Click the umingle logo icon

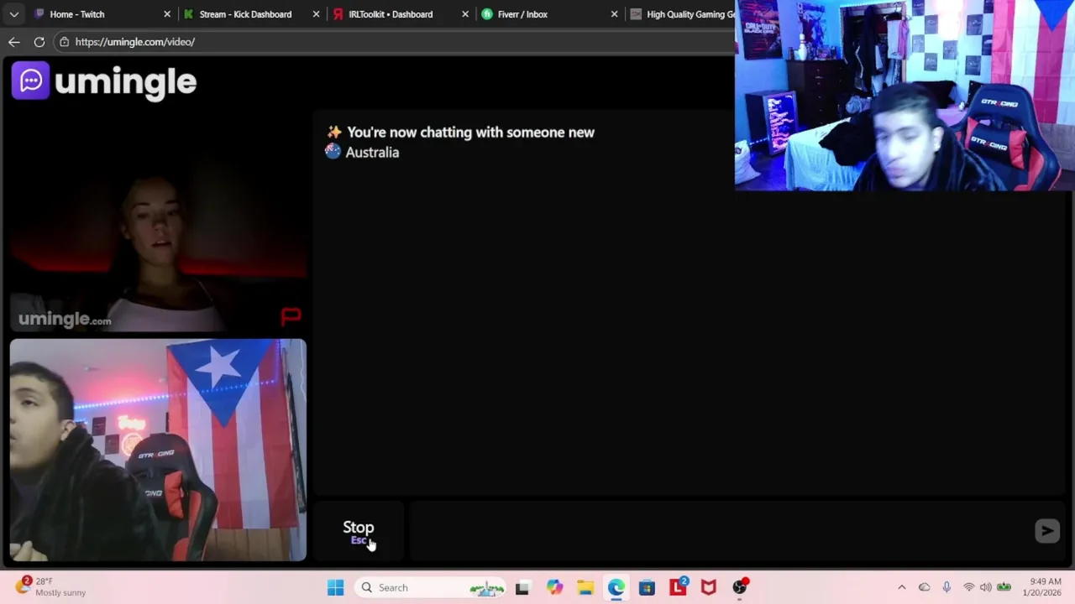(31, 81)
